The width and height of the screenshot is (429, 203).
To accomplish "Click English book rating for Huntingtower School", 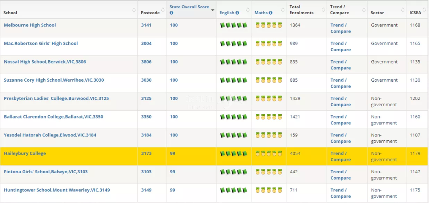I will [234, 190].
